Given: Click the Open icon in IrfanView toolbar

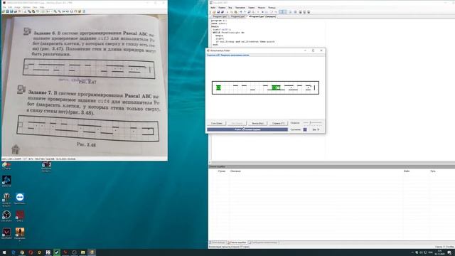Looking at the screenshot, I should [4, 11].
